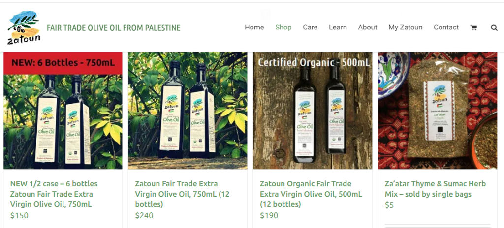Click the za'atar herb bag product image
504x228 pixels.
pos(438,111)
